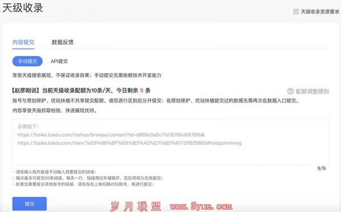The image size is (341, 212).
Task: Switch to the 数据反馈 tab
Action: [x=63, y=42]
